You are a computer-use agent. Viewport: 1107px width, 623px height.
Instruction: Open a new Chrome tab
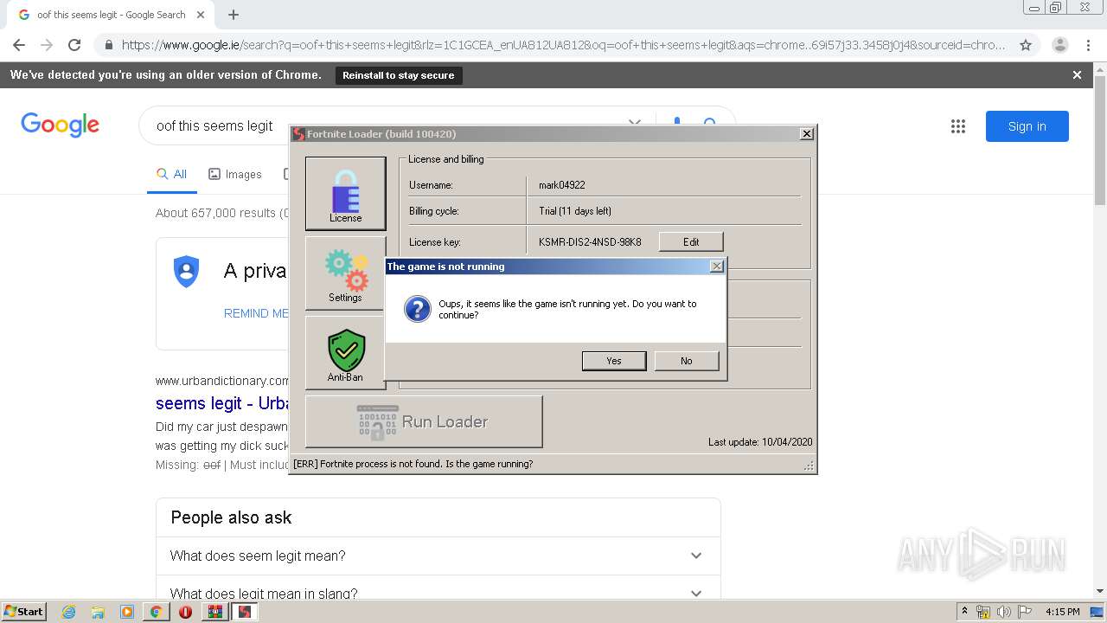[x=234, y=15]
